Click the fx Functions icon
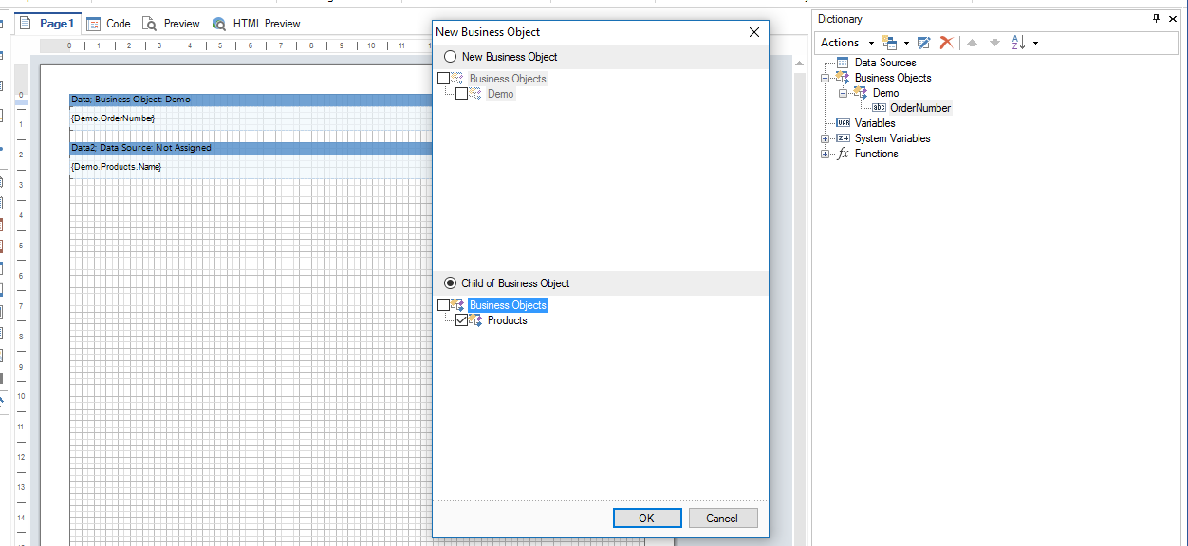Screen dimensions: 1188x546 click(x=844, y=154)
